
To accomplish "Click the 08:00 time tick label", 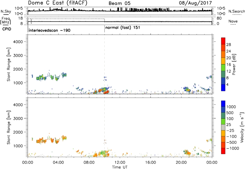I will (89, 163).
